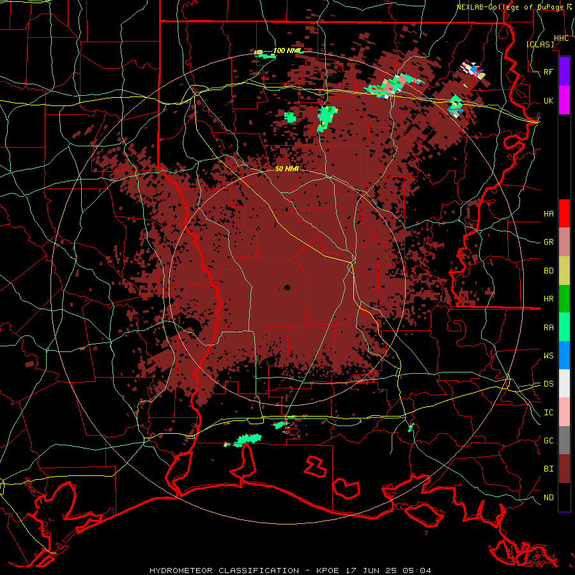Click the HA legend label
Image resolution: width=575 pixels, height=575 pixels.
pos(548,213)
